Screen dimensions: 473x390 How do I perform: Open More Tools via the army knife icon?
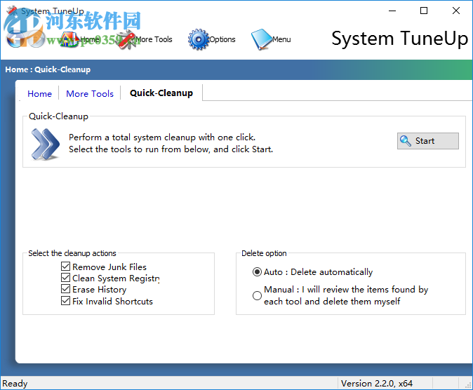pyautogui.click(x=126, y=39)
